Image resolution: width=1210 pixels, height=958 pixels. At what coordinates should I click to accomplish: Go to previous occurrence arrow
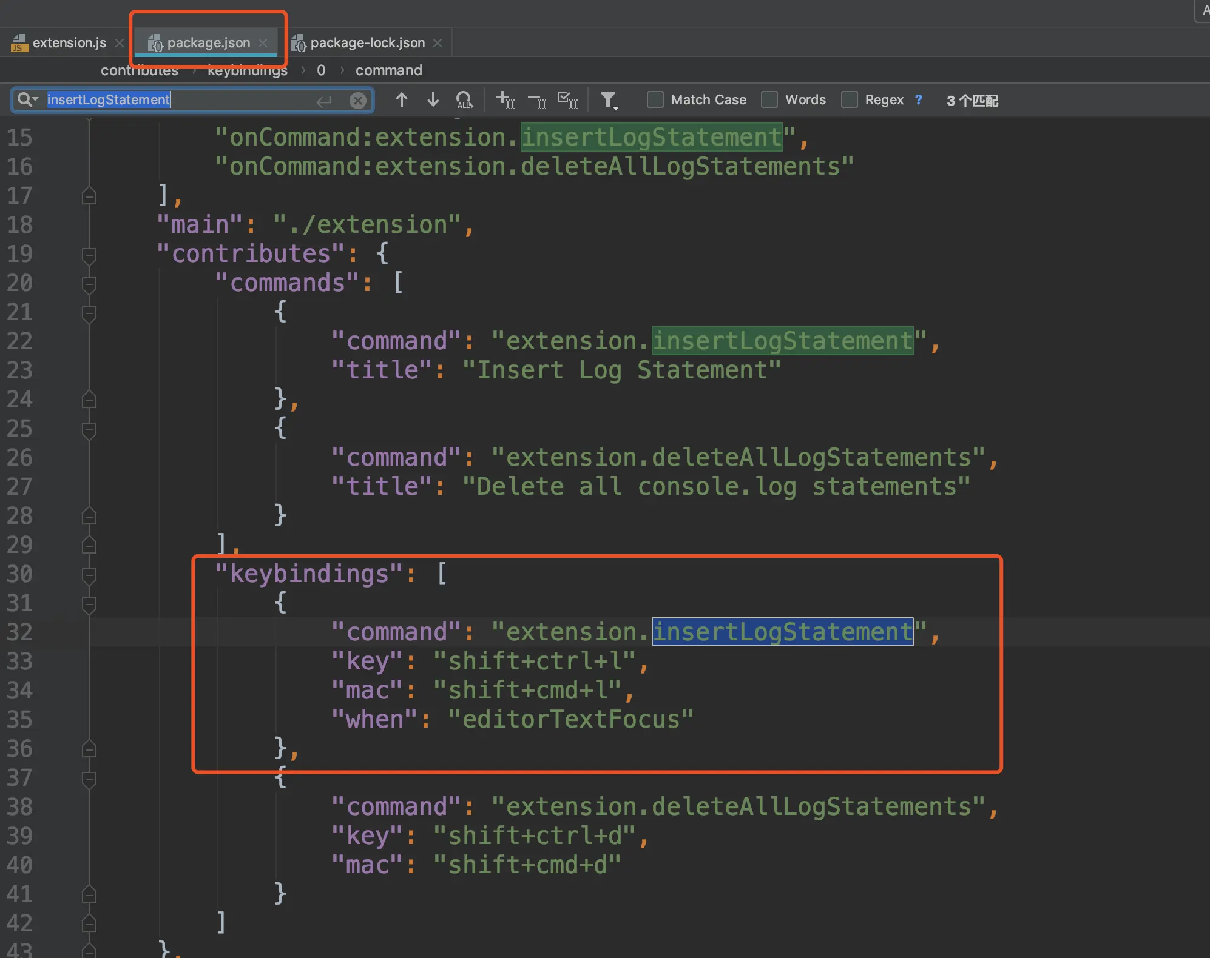(401, 99)
